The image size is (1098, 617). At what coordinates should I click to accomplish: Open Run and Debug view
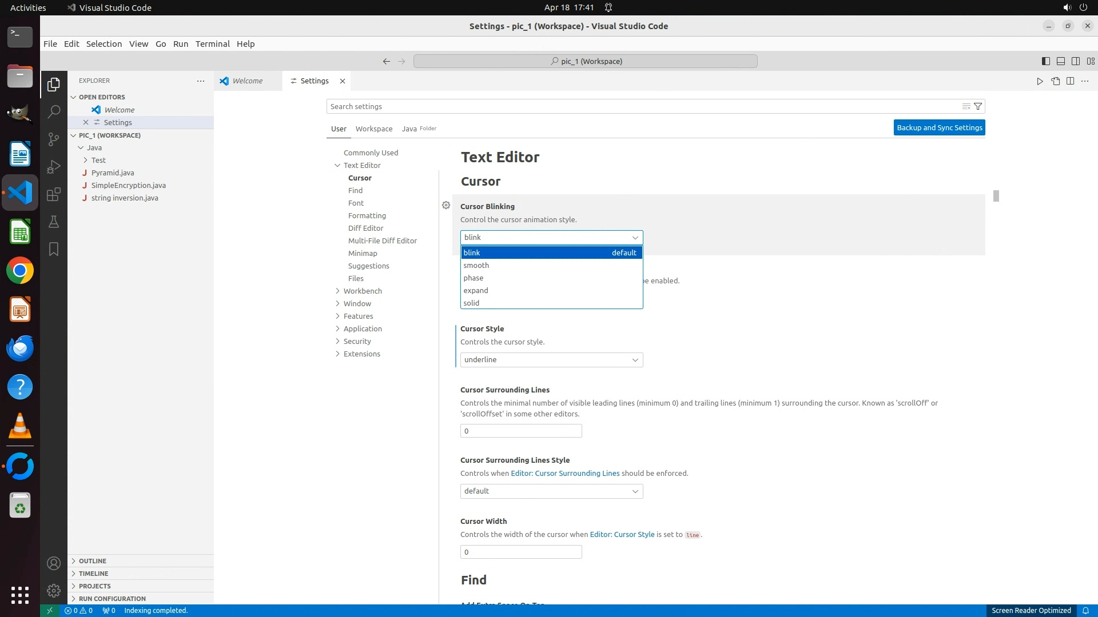point(54,166)
